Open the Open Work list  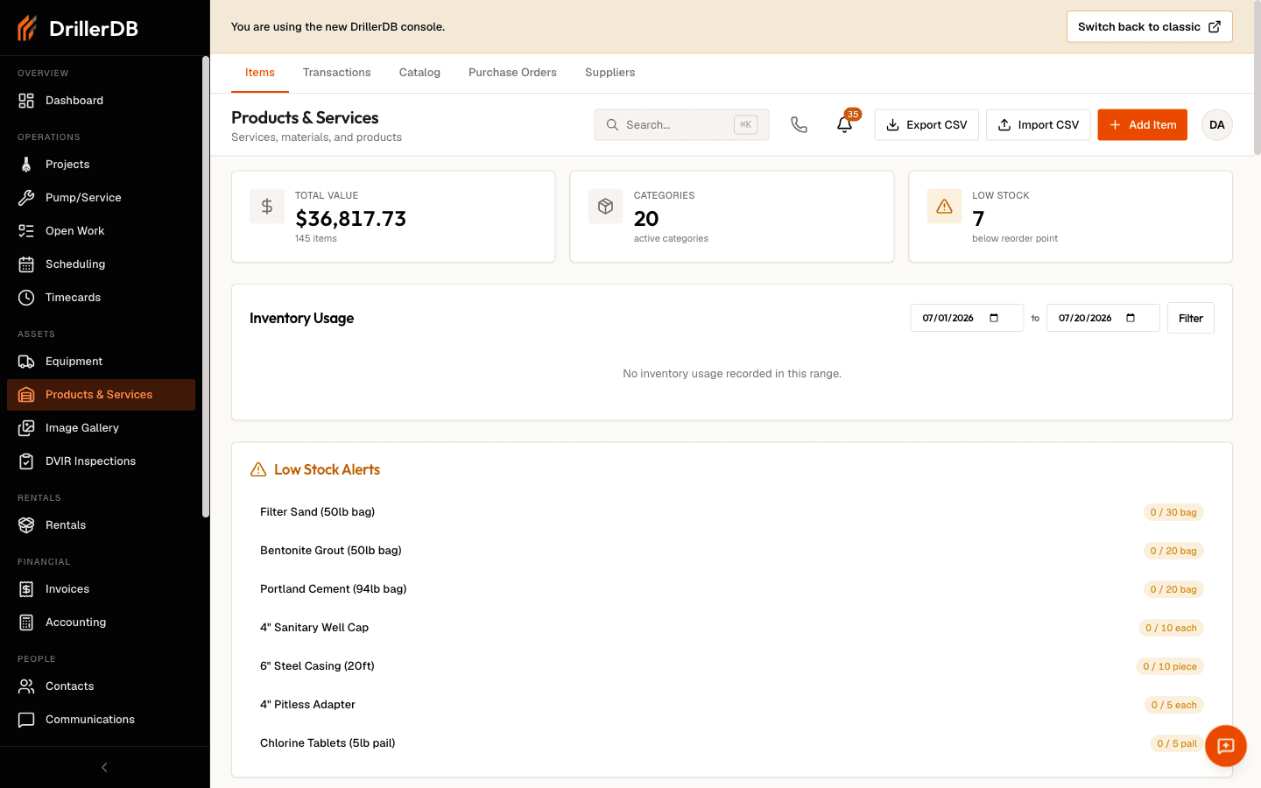(101, 231)
